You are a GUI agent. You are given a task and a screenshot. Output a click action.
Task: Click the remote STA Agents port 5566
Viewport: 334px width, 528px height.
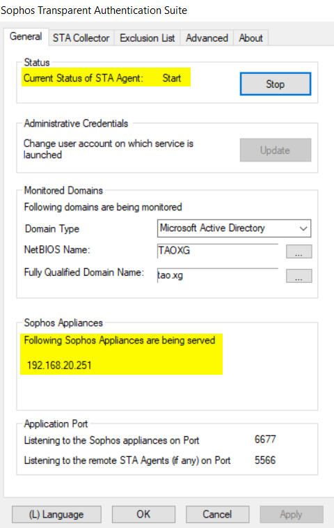tap(265, 460)
